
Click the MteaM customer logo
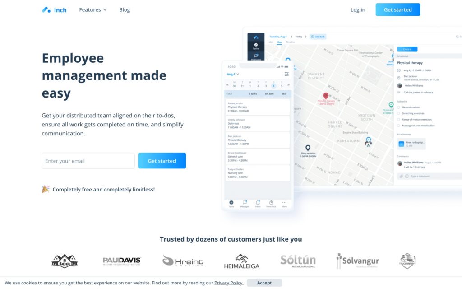(65, 261)
